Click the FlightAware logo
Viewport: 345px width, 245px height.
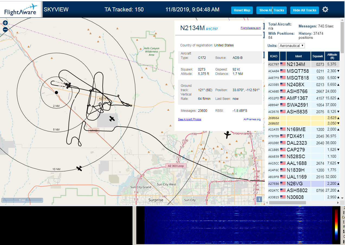pos(21,9)
